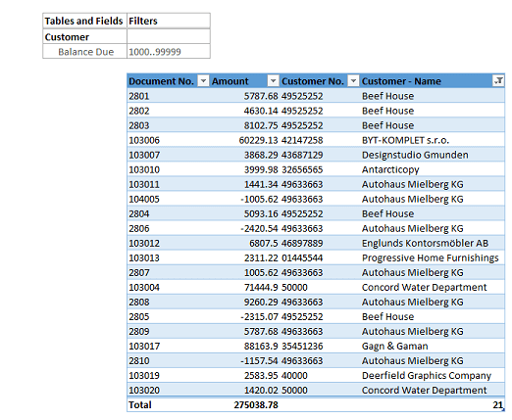Select the Filters header cell
The width and height of the screenshot is (512, 420).
pyautogui.click(x=169, y=21)
